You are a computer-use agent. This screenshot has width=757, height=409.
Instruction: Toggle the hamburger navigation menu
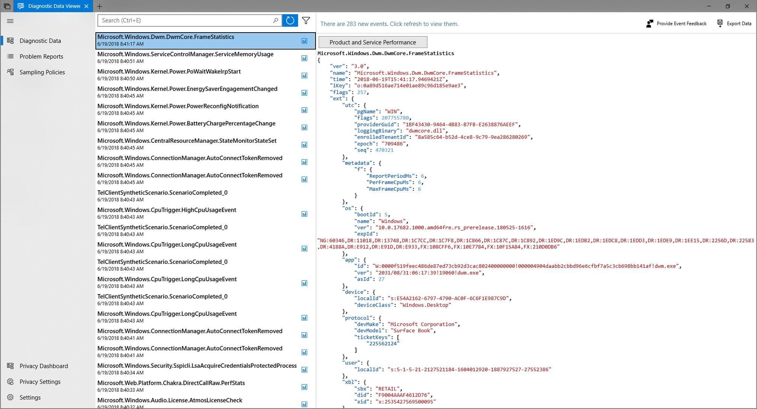click(x=10, y=21)
